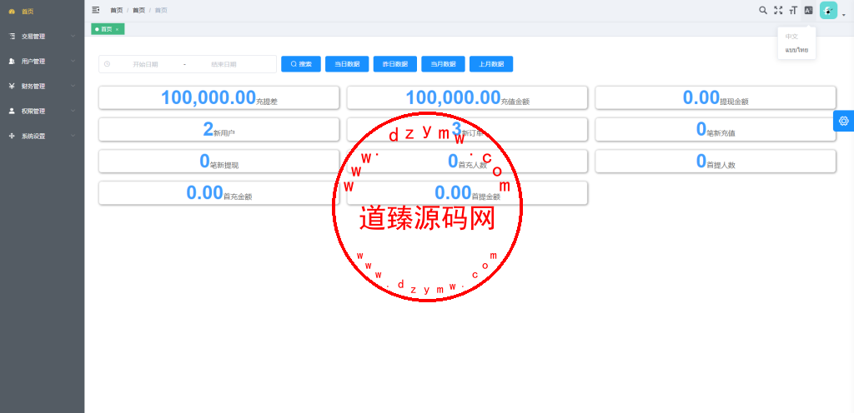Click the 新订单 count card

[467, 129]
